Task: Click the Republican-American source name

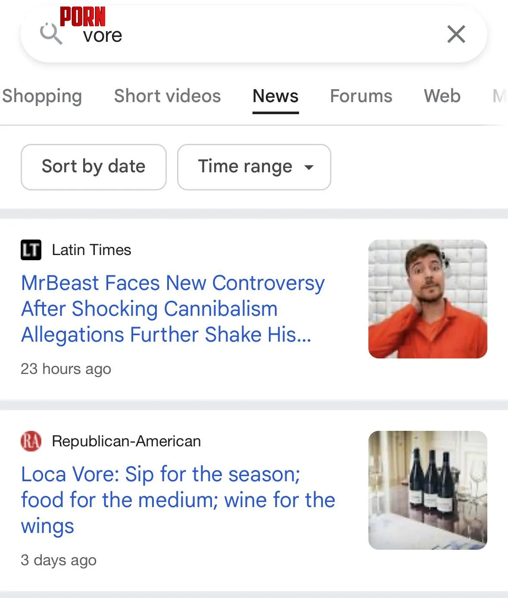Action: (x=126, y=441)
